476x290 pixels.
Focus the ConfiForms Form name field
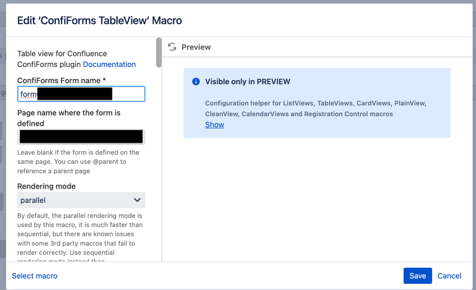pos(81,94)
